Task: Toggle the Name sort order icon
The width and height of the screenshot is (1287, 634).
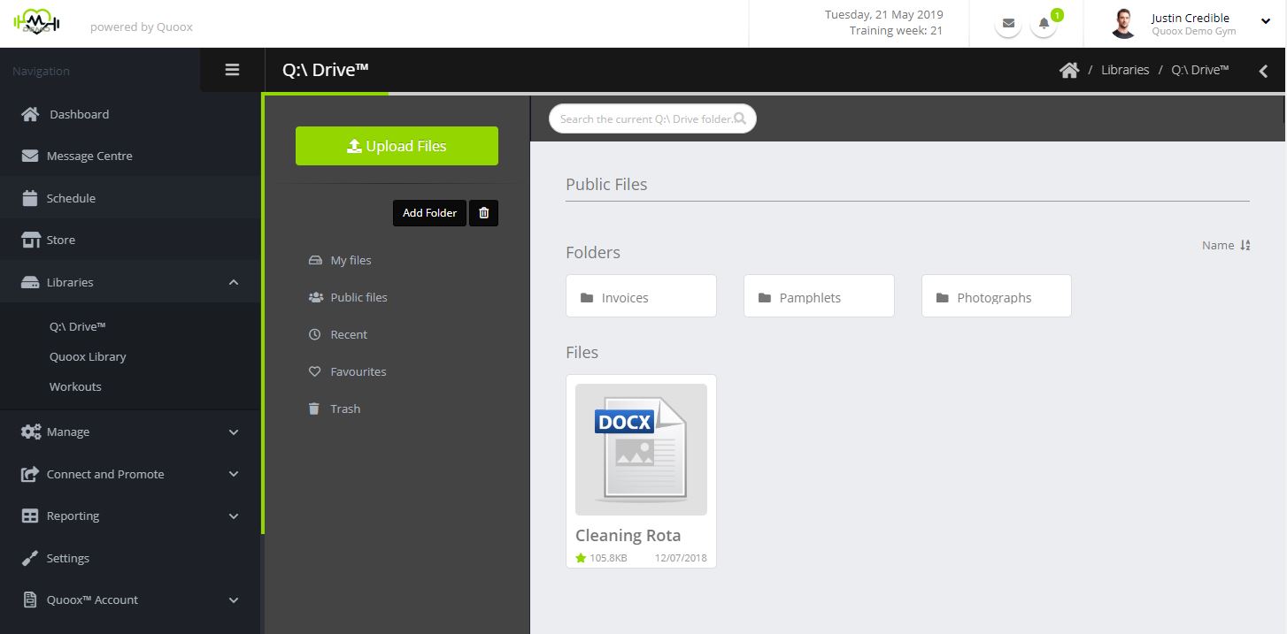Action: pyautogui.click(x=1245, y=245)
